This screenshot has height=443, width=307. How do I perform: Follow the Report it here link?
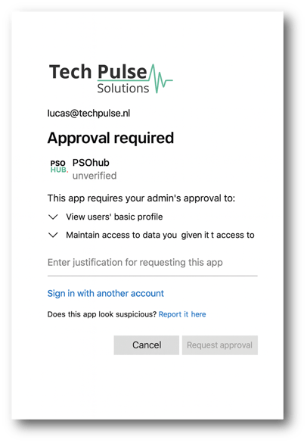(x=182, y=314)
